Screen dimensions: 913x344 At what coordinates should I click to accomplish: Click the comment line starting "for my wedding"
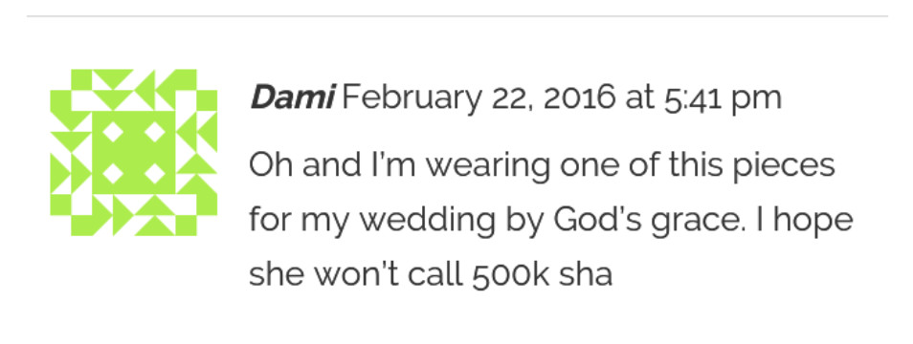(551, 222)
